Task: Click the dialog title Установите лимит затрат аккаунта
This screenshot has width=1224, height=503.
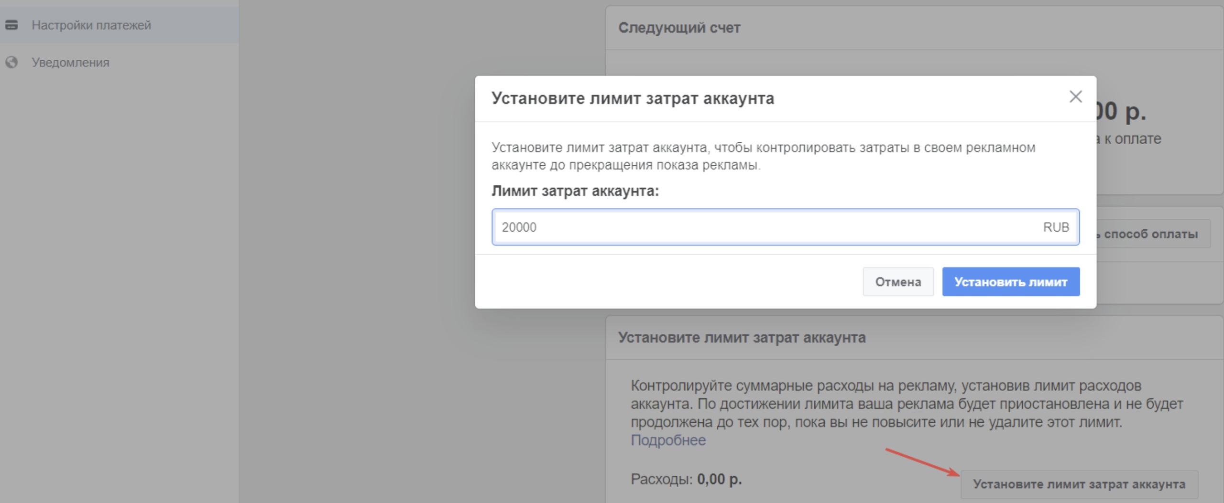Action: (633, 98)
